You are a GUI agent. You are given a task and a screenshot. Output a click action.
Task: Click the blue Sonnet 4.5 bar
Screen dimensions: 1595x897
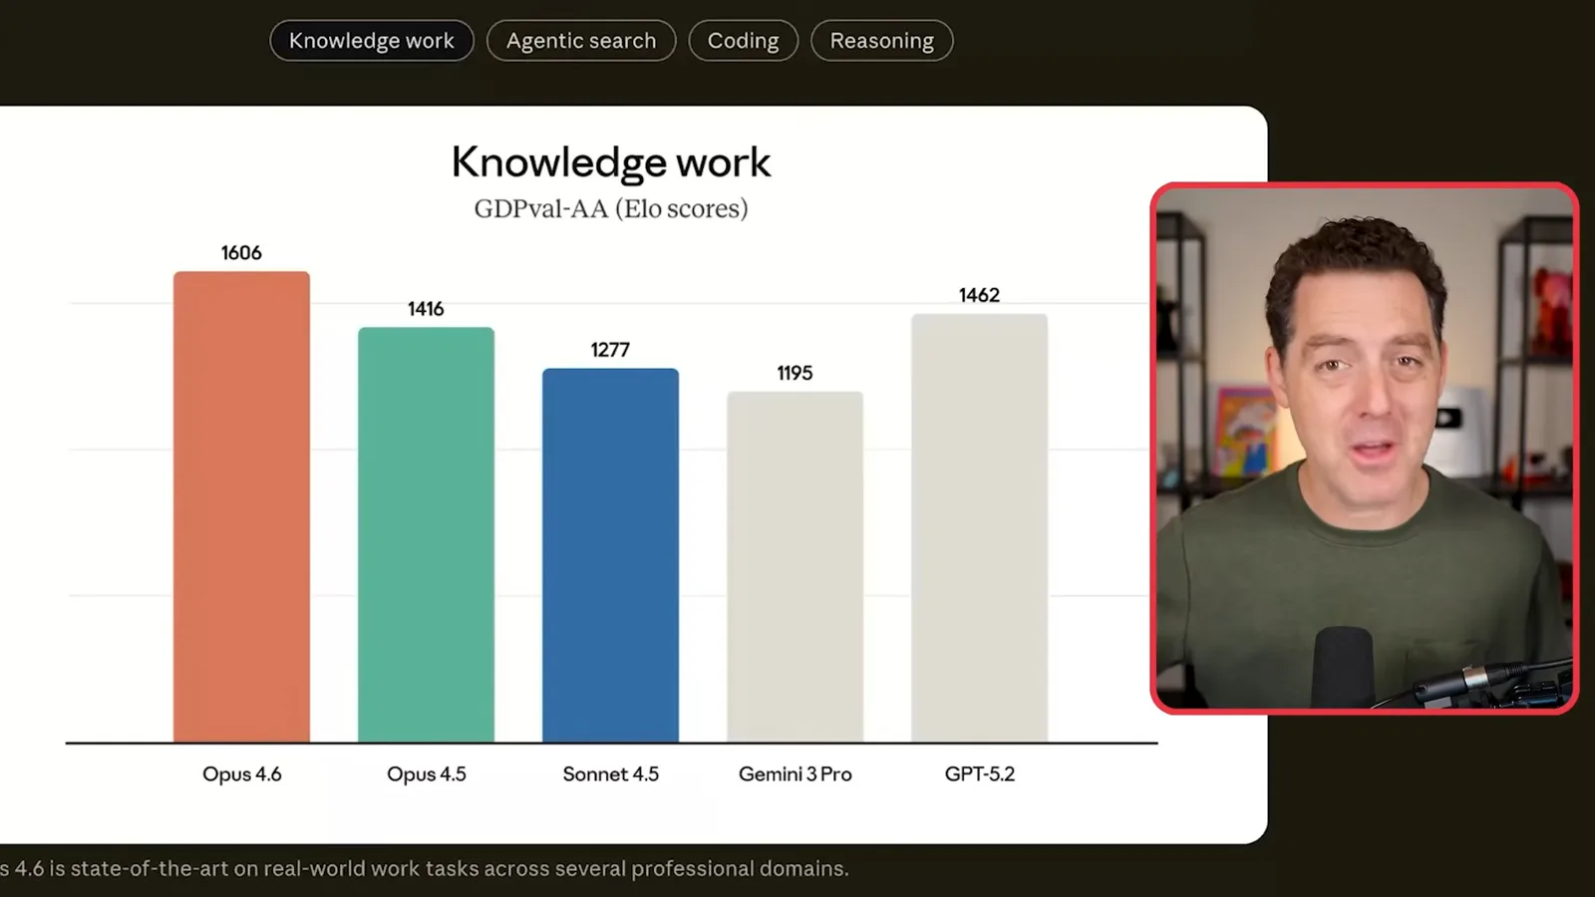pyautogui.click(x=610, y=555)
